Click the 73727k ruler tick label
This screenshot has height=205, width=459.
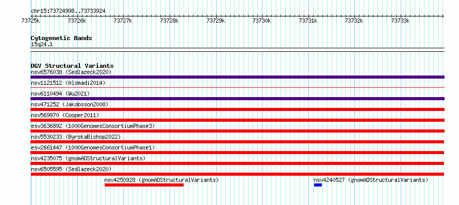point(123,21)
